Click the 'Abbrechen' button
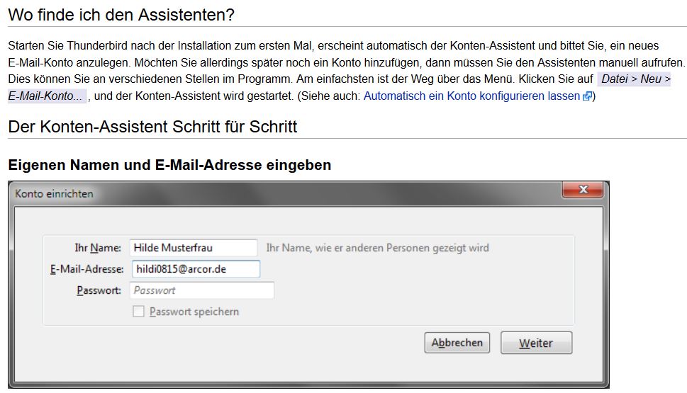Screen dimensions: 687x393 (x=457, y=343)
